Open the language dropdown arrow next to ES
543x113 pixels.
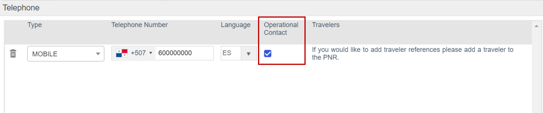(249, 53)
